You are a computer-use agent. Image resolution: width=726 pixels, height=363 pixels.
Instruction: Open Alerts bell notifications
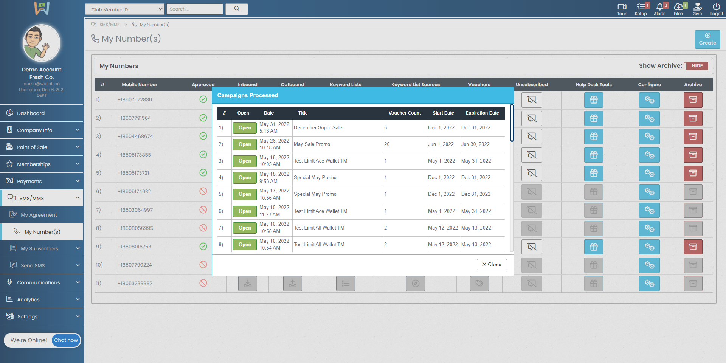659,7
